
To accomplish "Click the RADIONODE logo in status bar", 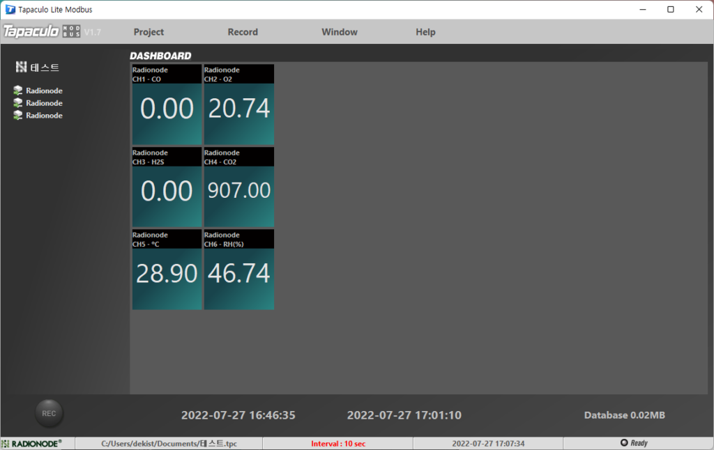I will 32,443.
